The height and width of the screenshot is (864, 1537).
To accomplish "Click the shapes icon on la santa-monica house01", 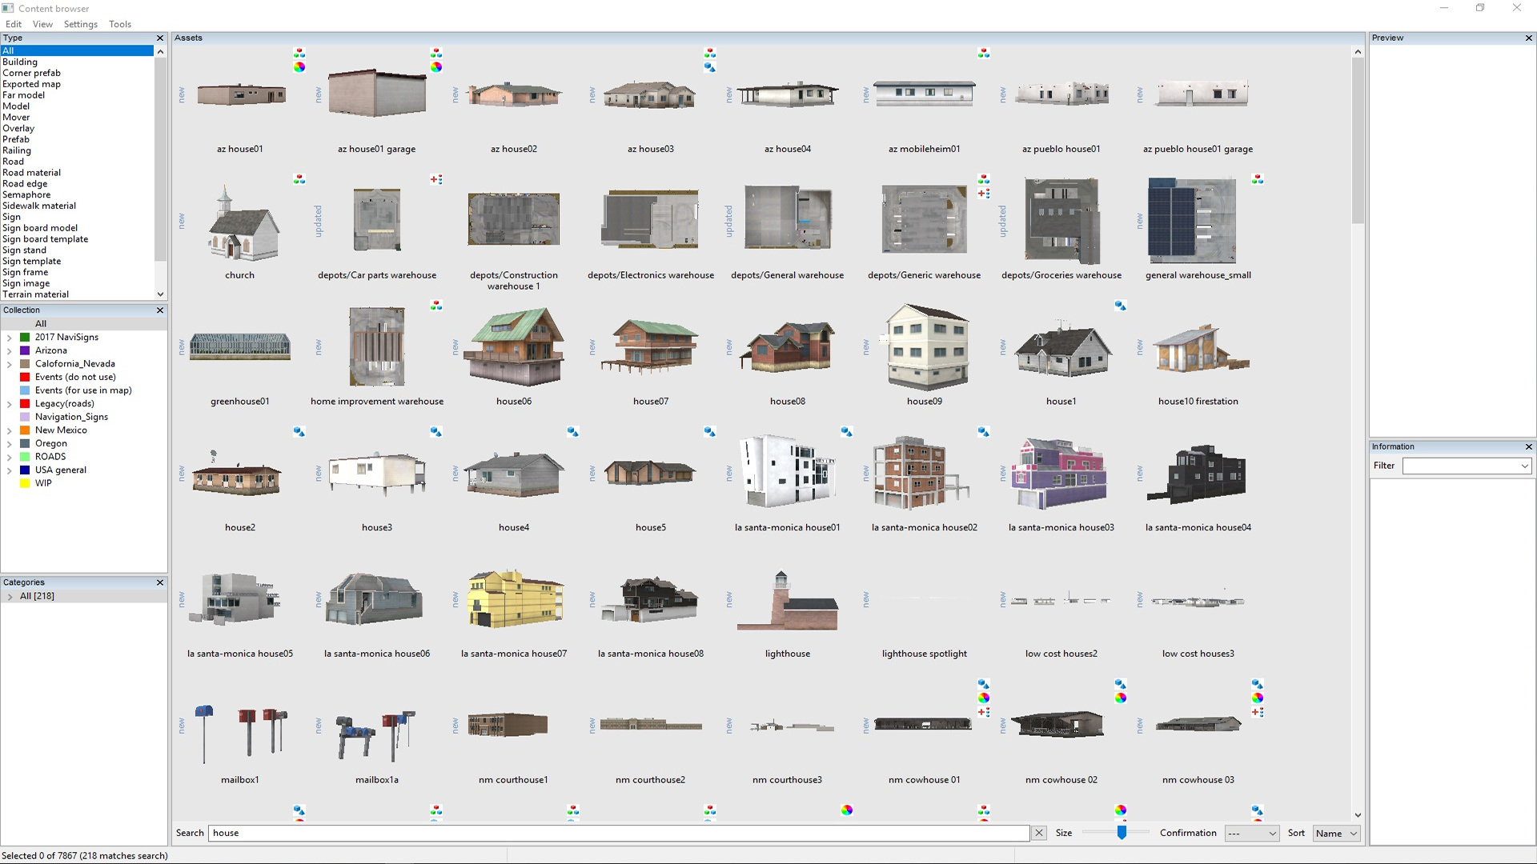I will [x=847, y=432].
